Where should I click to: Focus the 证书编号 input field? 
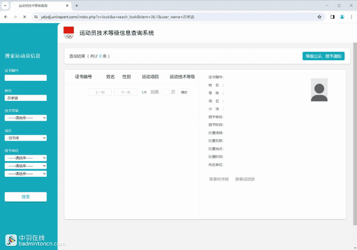[x=26, y=78]
